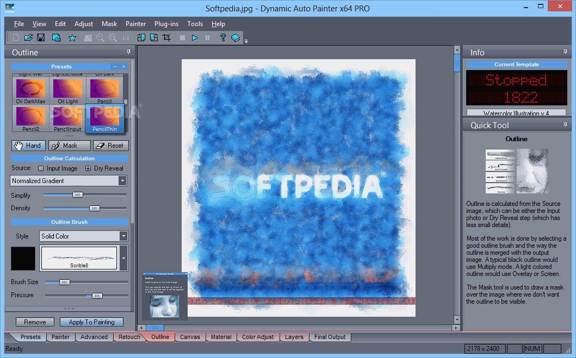Select the PencilInput preset thumbnail
The height and width of the screenshot is (358, 576).
tap(67, 118)
